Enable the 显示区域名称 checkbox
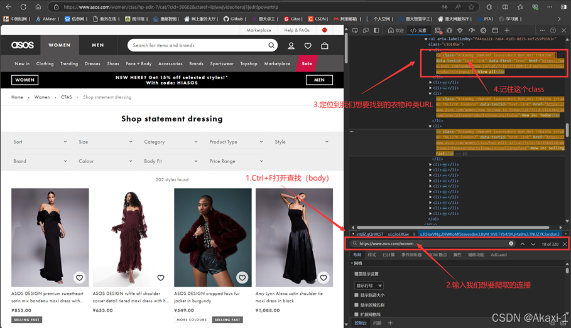This screenshot has width=571, height=328. [357, 305]
